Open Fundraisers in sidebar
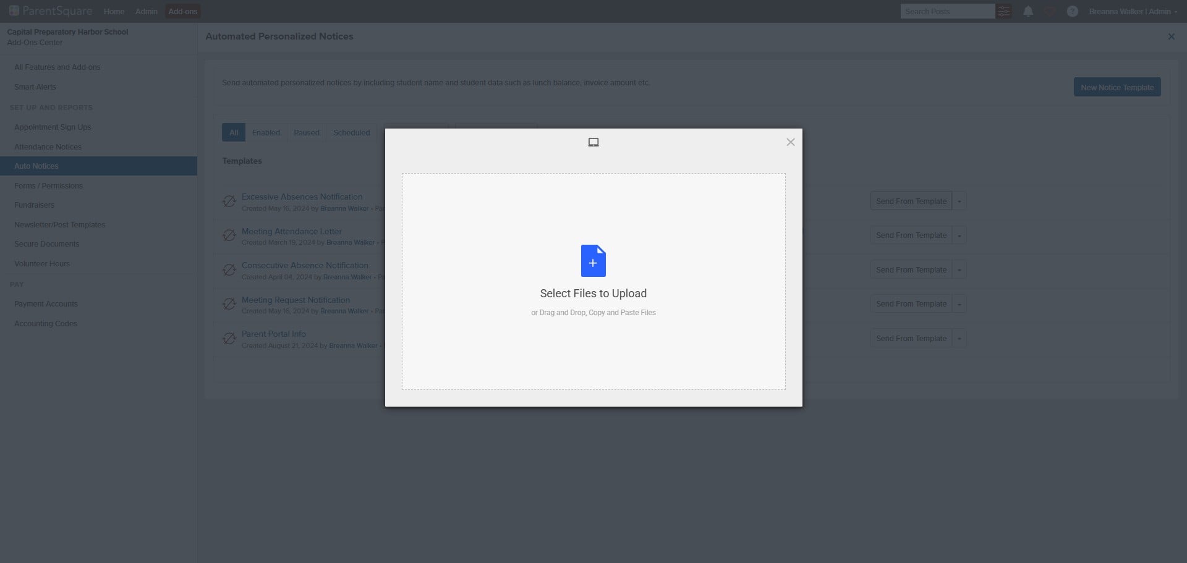 click(34, 205)
